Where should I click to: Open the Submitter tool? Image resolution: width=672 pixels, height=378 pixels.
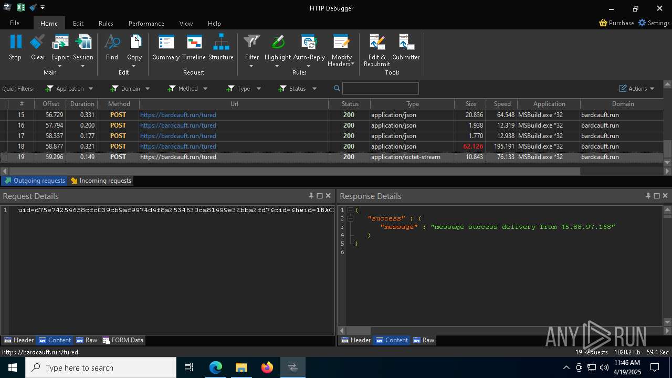[406, 48]
